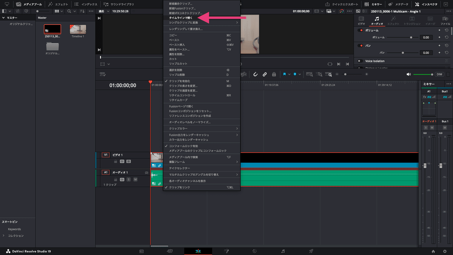This screenshot has height=255, width=453.
Task: Adjust the A1 mixer fader
Action: (x=424, y=166)
